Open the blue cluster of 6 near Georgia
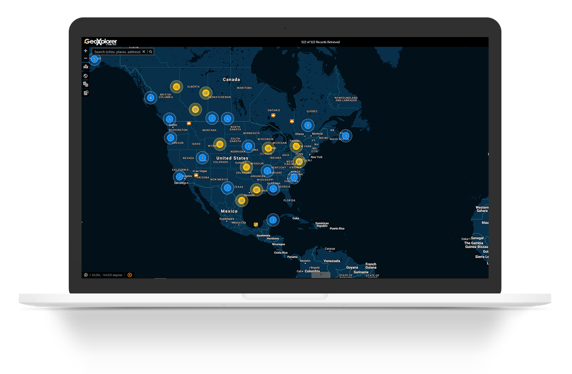The height and width of the screenshot is (374, 572). pos(273,189)
